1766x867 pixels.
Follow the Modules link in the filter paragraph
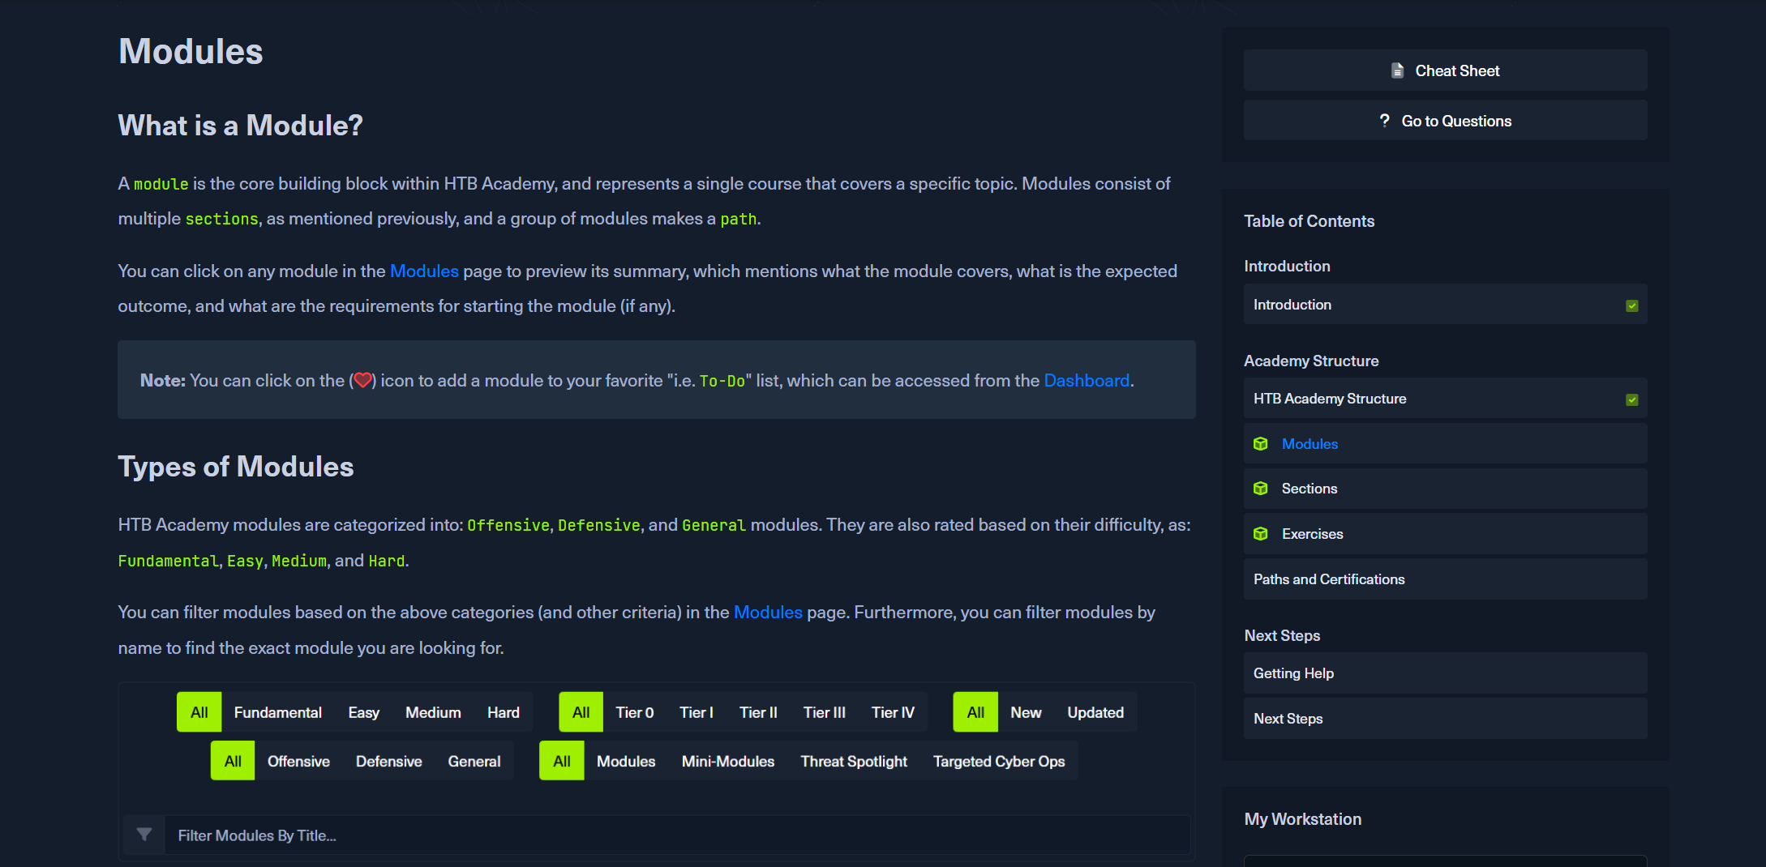(x=768, y=613)
